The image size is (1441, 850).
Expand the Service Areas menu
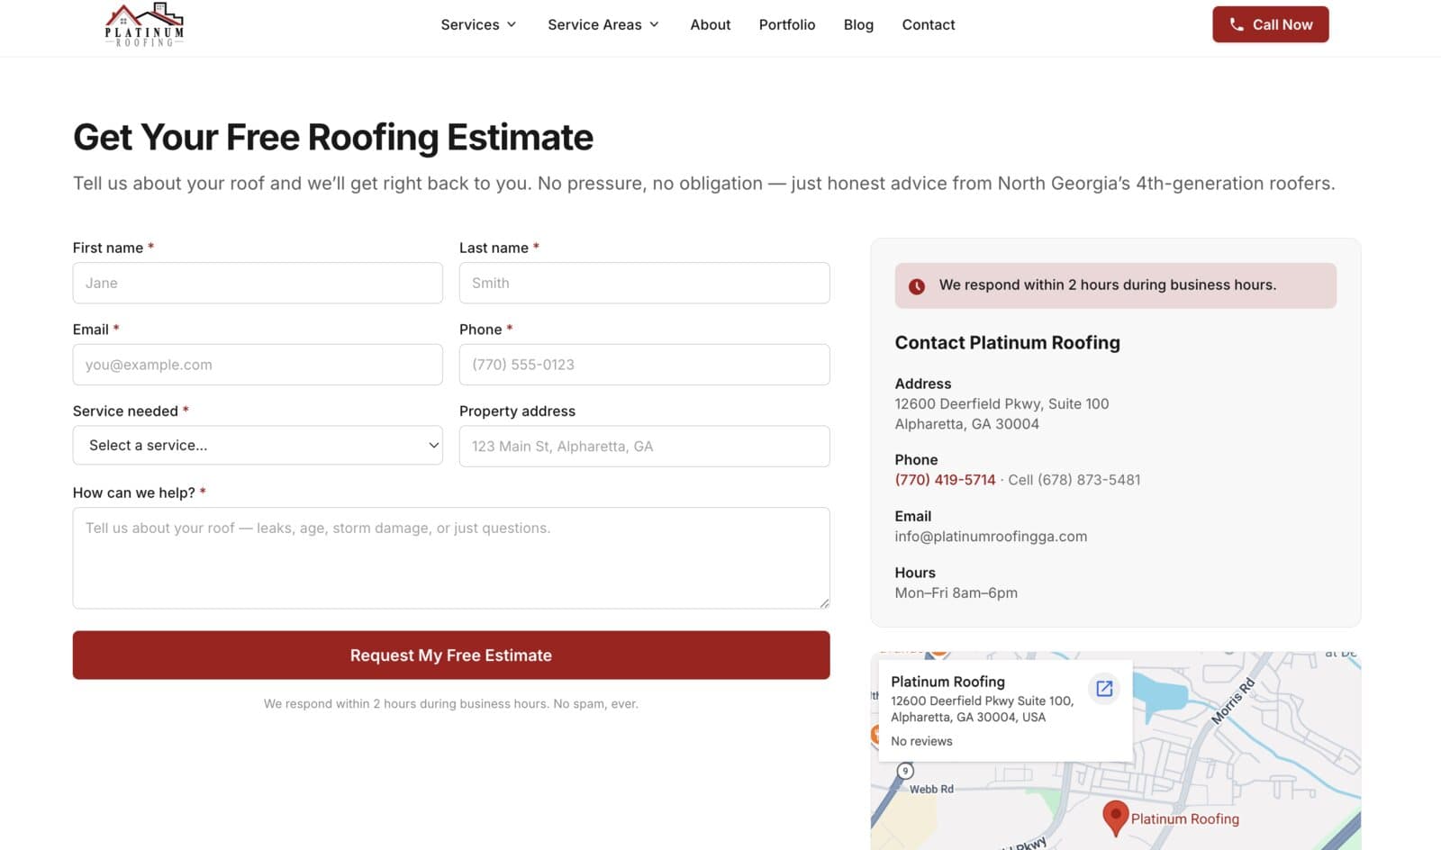603,24
